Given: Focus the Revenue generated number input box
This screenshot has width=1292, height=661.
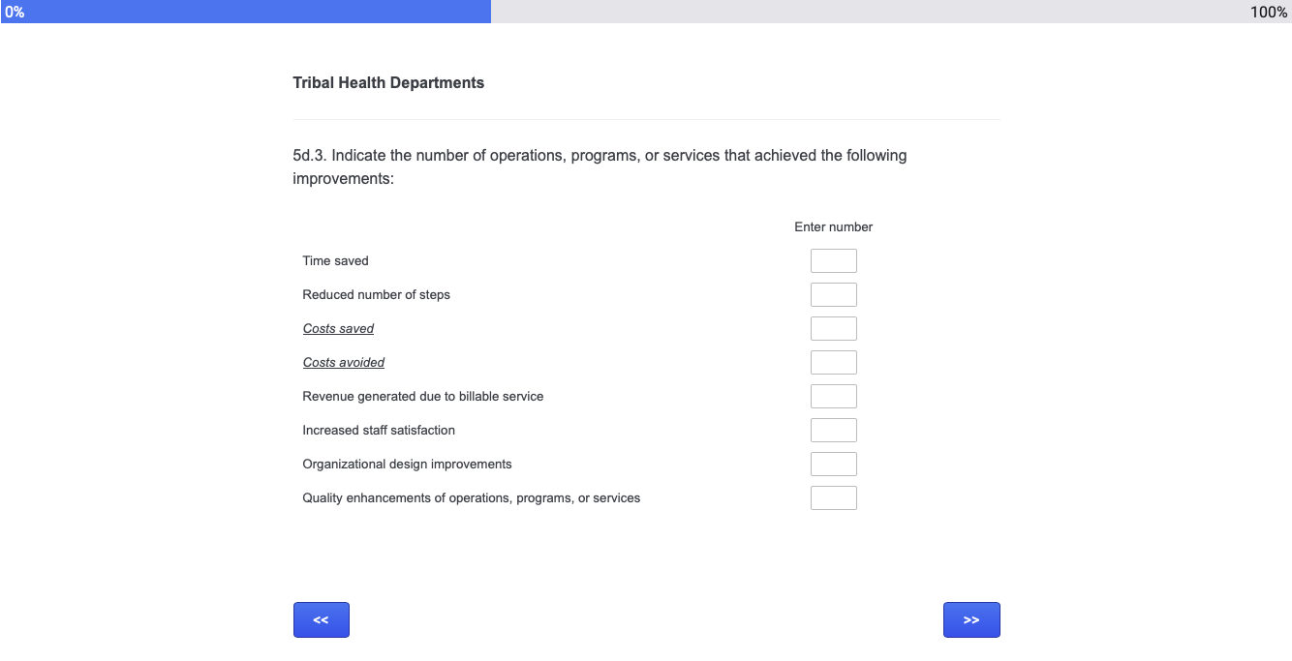Looking at the screenshot, I should 833,397.
